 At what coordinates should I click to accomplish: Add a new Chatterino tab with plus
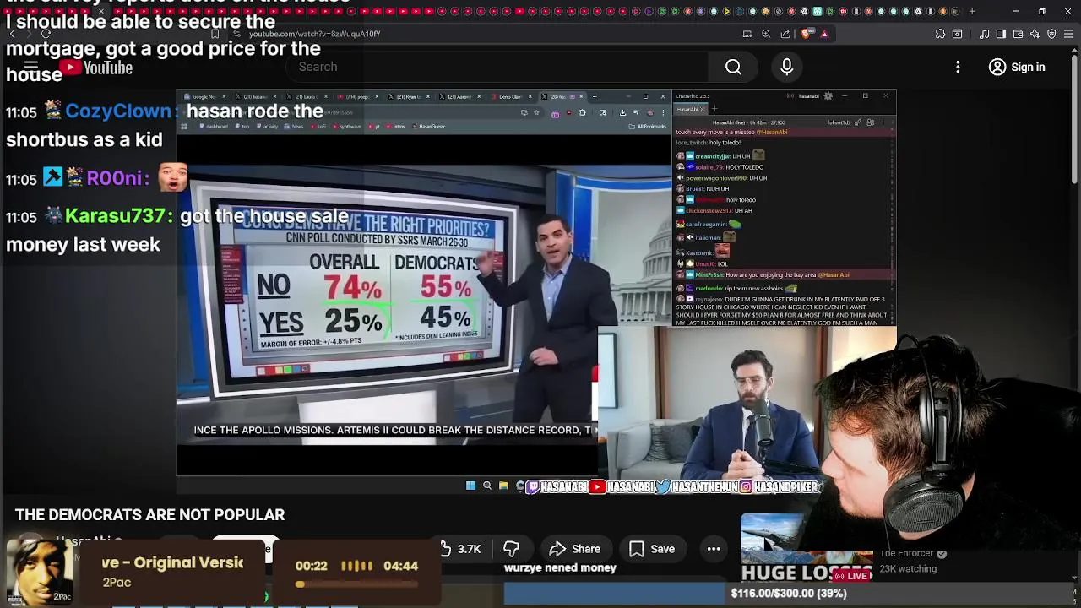coord(714,109)
